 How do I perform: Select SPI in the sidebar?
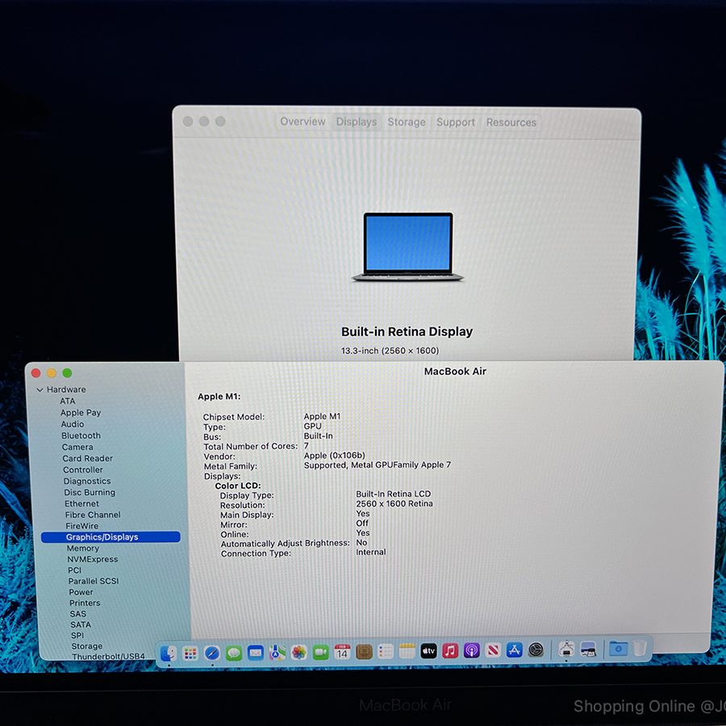pos(77,636)
